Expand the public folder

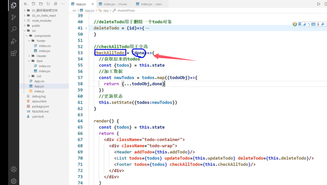(36, 25)
